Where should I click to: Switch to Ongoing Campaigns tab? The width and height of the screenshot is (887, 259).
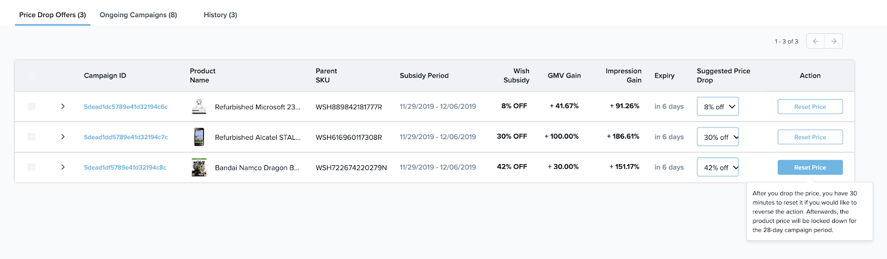(138, 15)
